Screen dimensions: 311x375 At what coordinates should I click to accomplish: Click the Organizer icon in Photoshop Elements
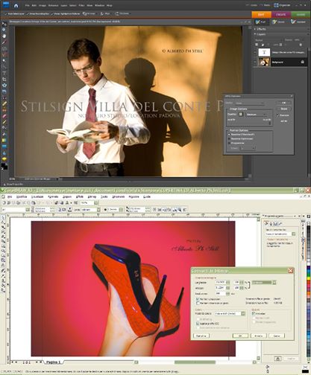[282, 5]
